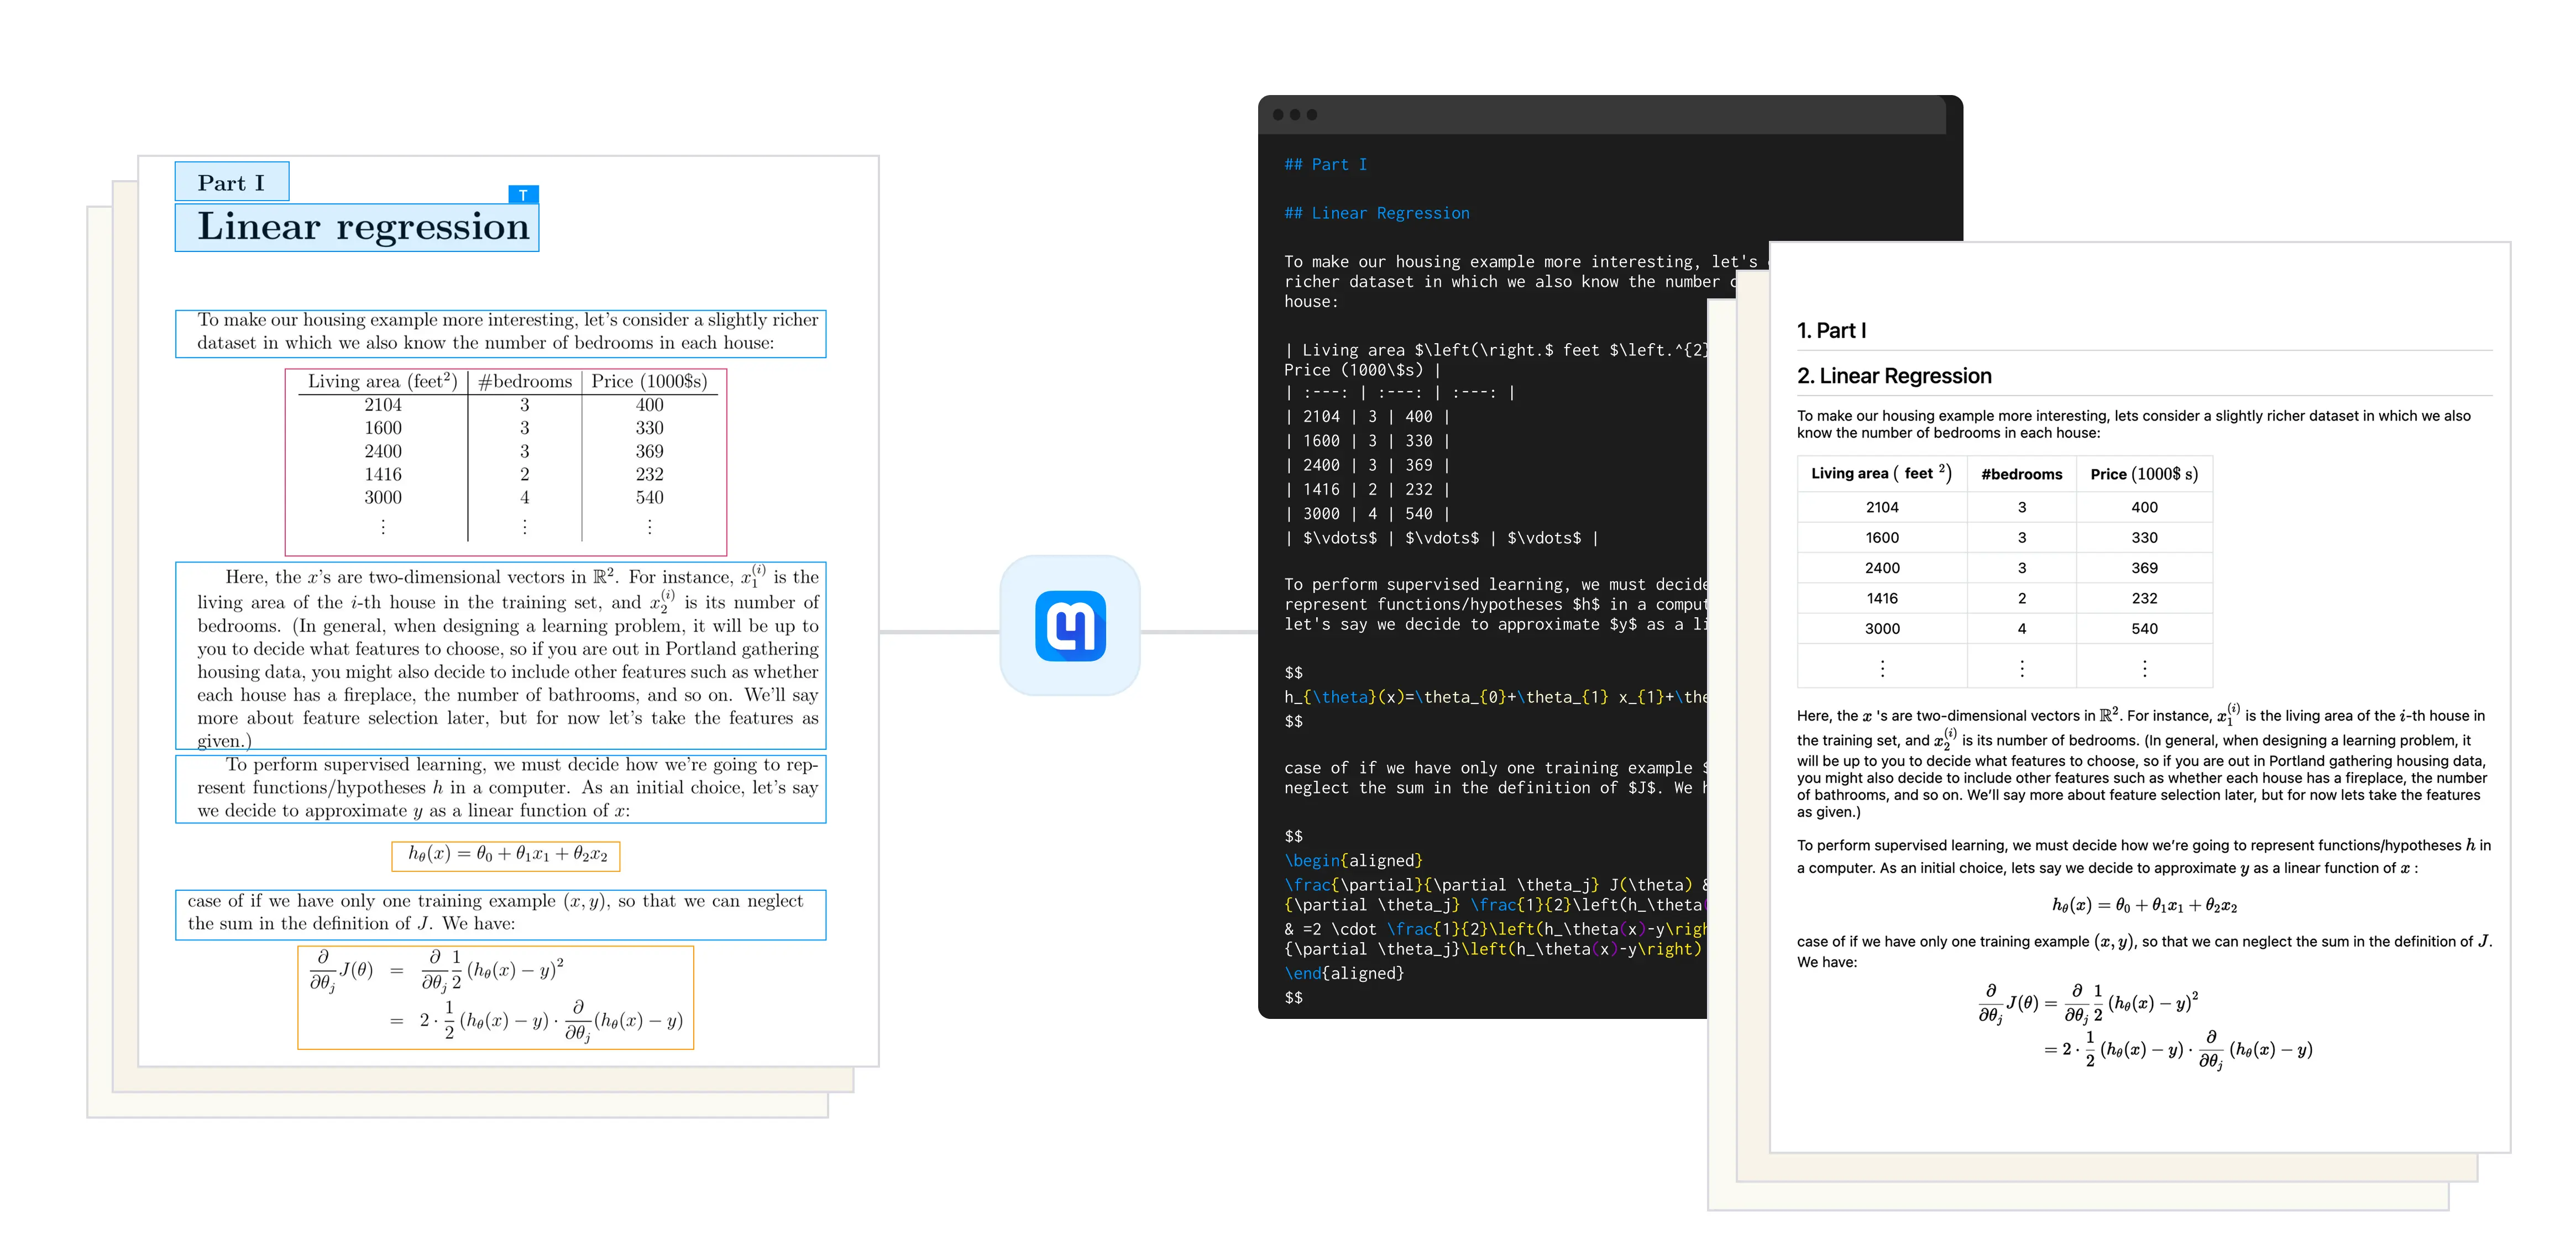Viewport: 2576px width, 1251px height.
Task: Click the 'h_{\theta}(x)=' formula line in the code window
Action: tap(1495, 697)
